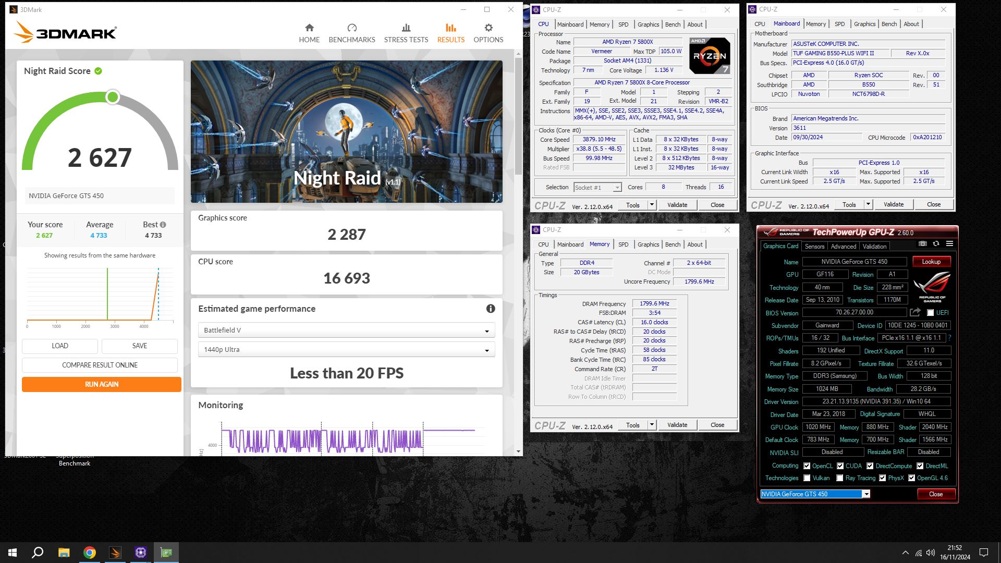1001x563 pixels.
Task: Expand Tools arrow in CPU-Z CPU window
Action: (x=652, y=205)
